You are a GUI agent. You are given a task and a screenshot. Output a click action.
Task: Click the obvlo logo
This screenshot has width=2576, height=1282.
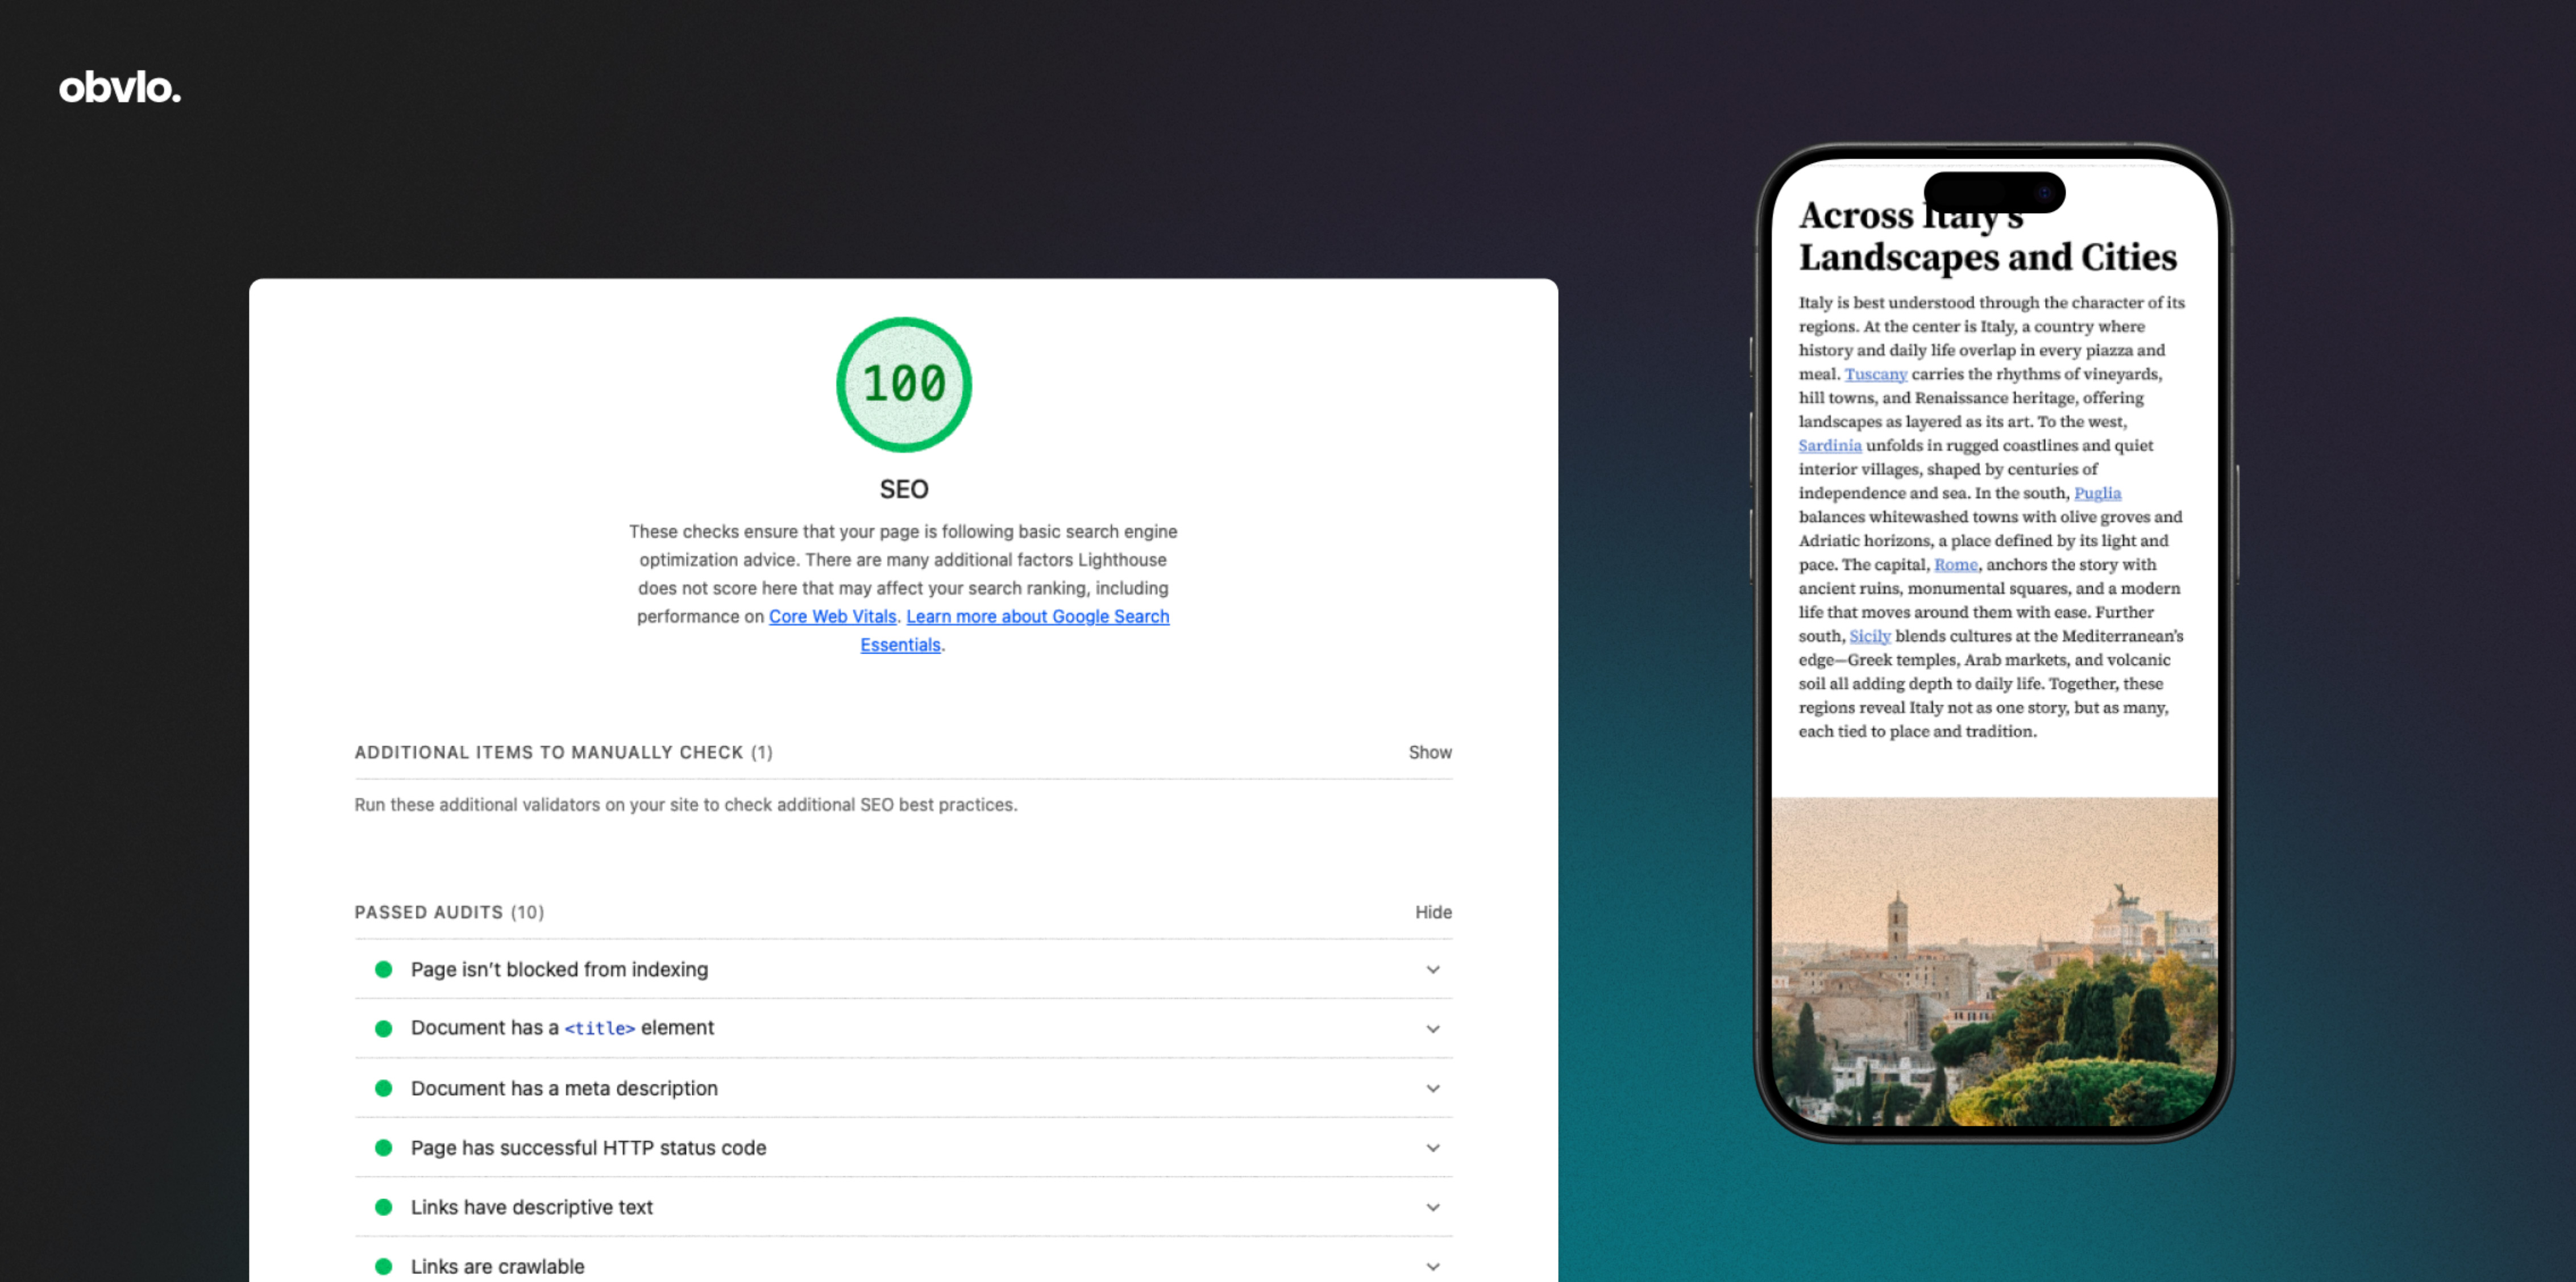pos(120,88)
